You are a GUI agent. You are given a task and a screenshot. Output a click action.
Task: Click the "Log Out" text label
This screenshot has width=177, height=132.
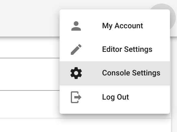click(x=115, y=97)
